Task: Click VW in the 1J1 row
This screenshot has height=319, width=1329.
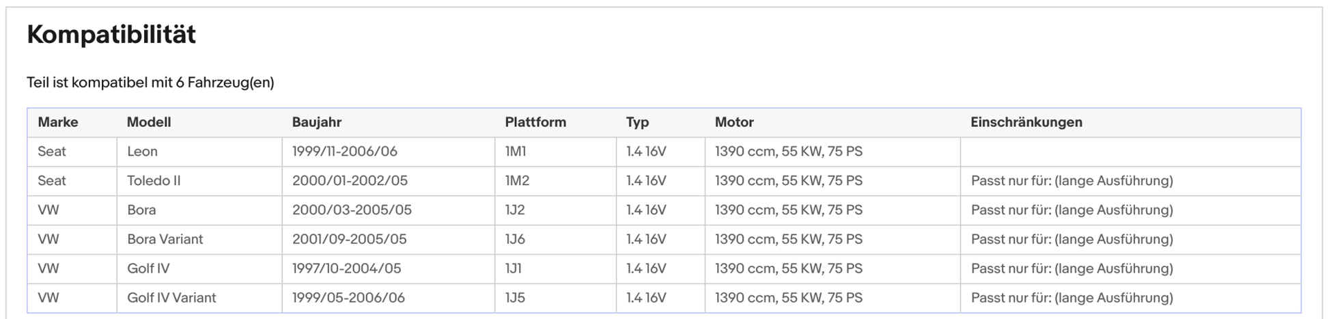Action: [x=48, y=269]
